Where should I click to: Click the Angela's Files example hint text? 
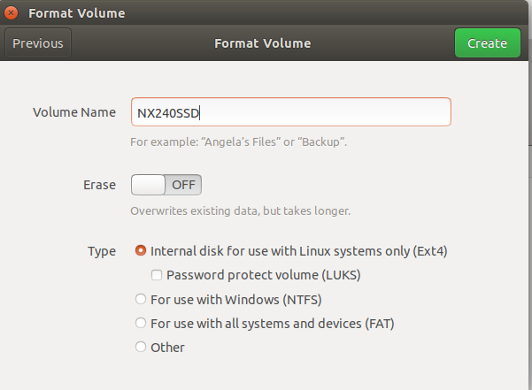(238, 141)
